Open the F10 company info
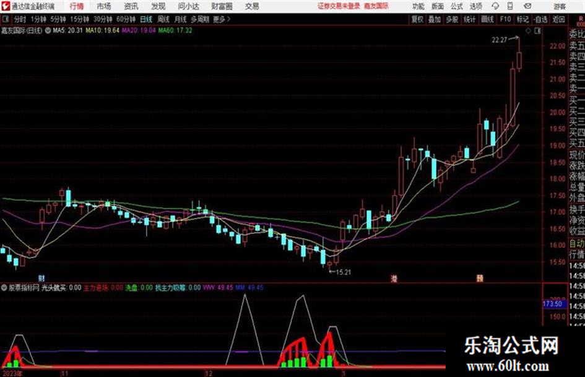585x377 pixels. coord(506,19)
